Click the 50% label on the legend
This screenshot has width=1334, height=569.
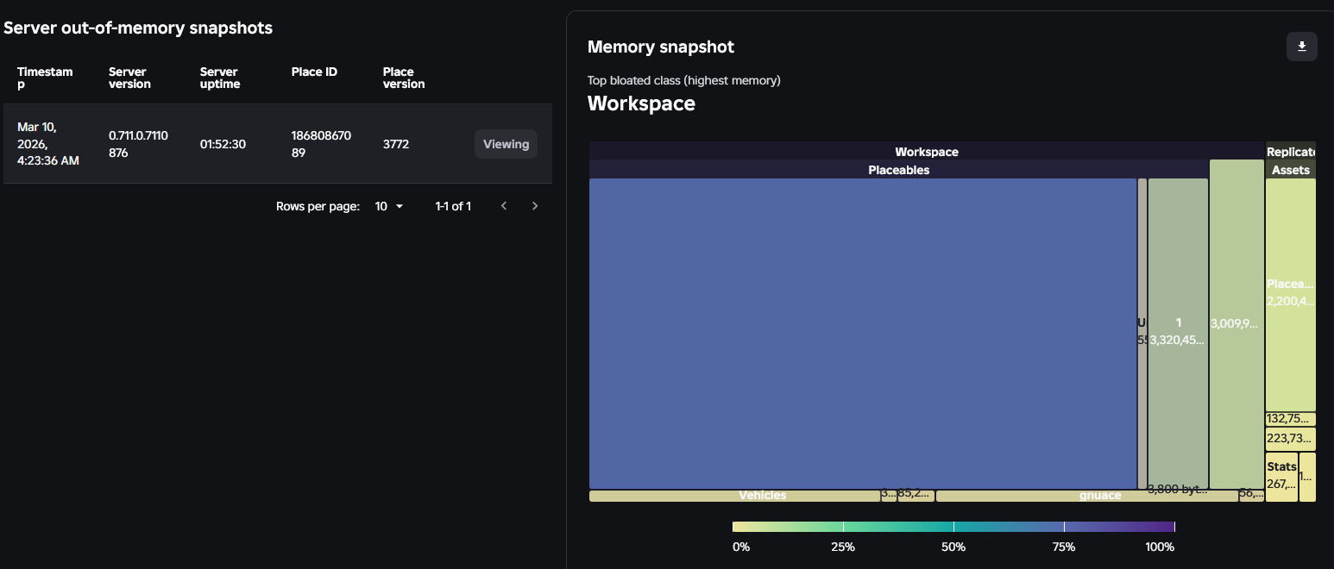953,547
